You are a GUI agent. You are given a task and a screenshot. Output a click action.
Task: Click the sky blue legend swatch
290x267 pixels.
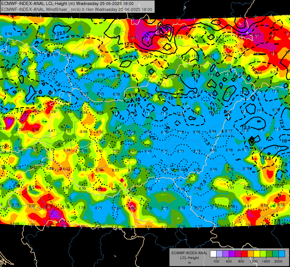point(281,254)
